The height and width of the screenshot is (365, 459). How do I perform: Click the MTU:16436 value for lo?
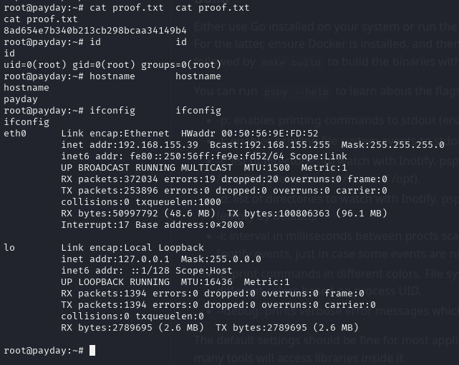click(x=207, y=282)
